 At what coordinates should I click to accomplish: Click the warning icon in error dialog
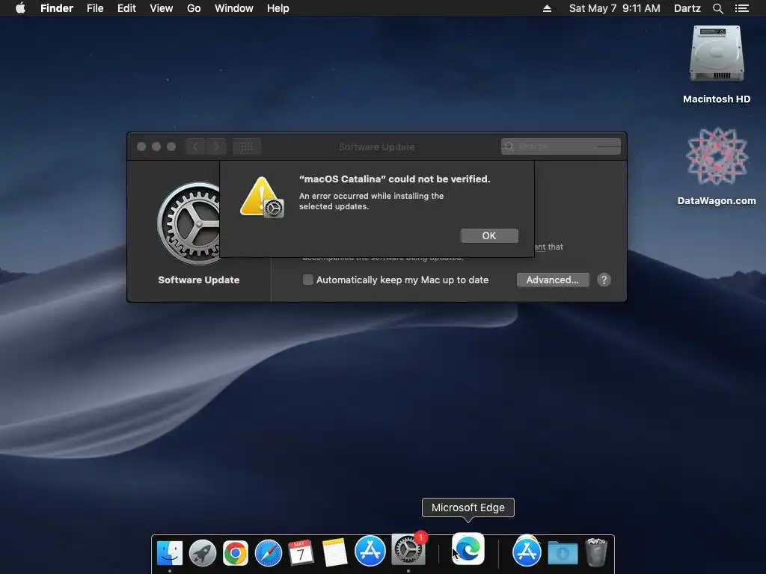262,197
